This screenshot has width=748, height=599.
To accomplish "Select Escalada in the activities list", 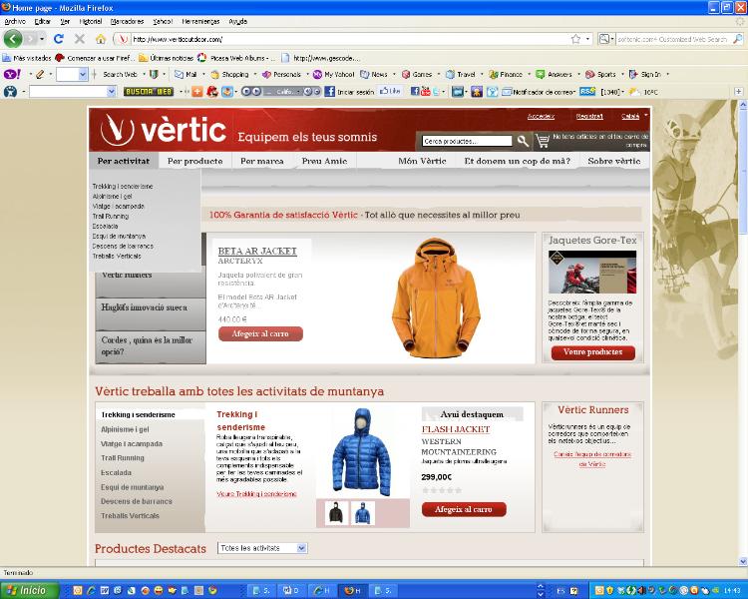I will tap(116, 472).
